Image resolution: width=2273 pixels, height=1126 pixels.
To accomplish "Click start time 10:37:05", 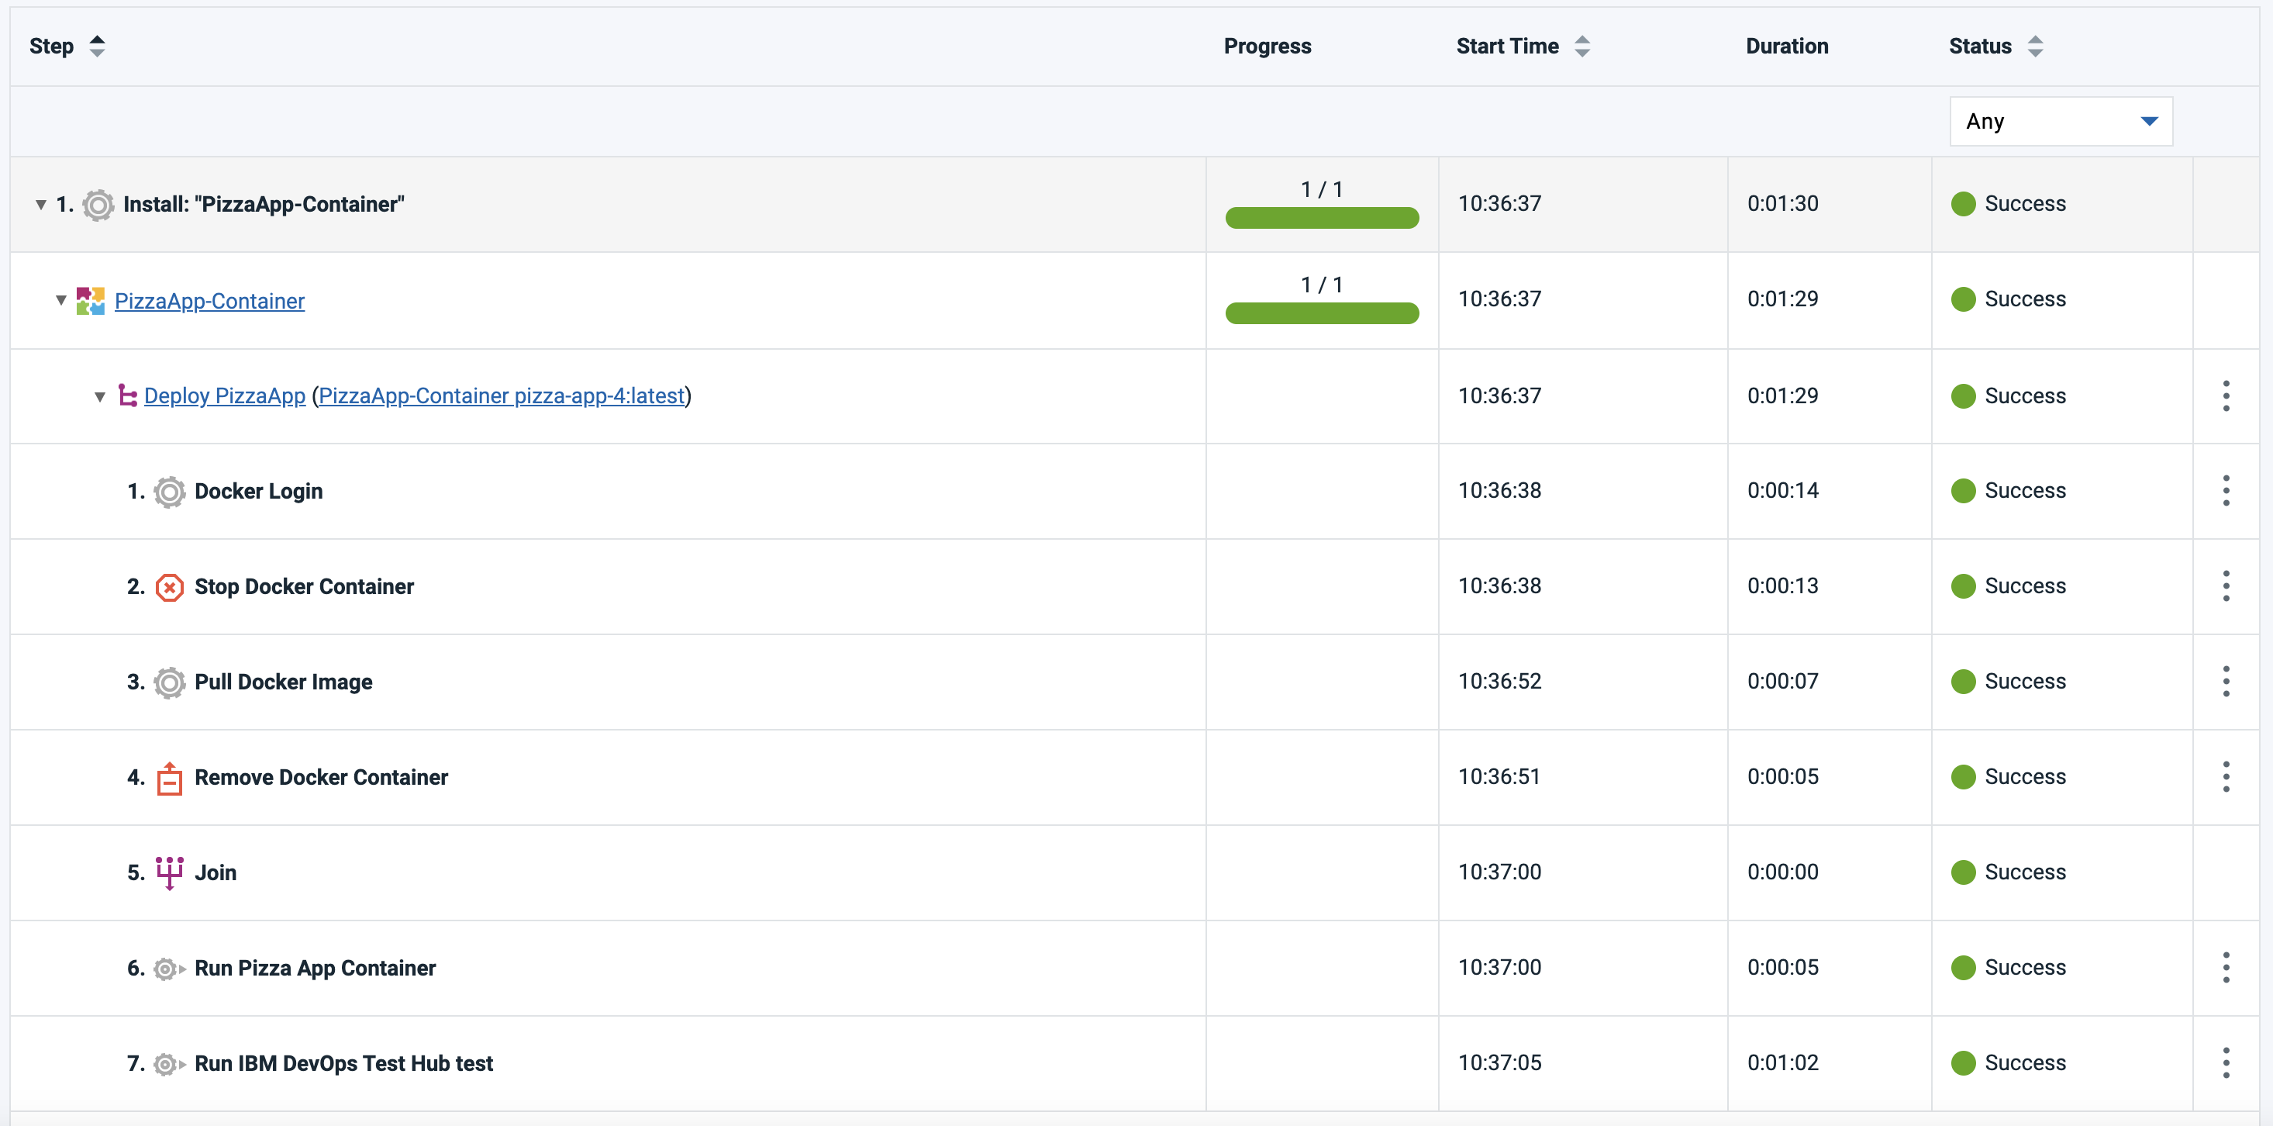I will coord(1499,1062).
